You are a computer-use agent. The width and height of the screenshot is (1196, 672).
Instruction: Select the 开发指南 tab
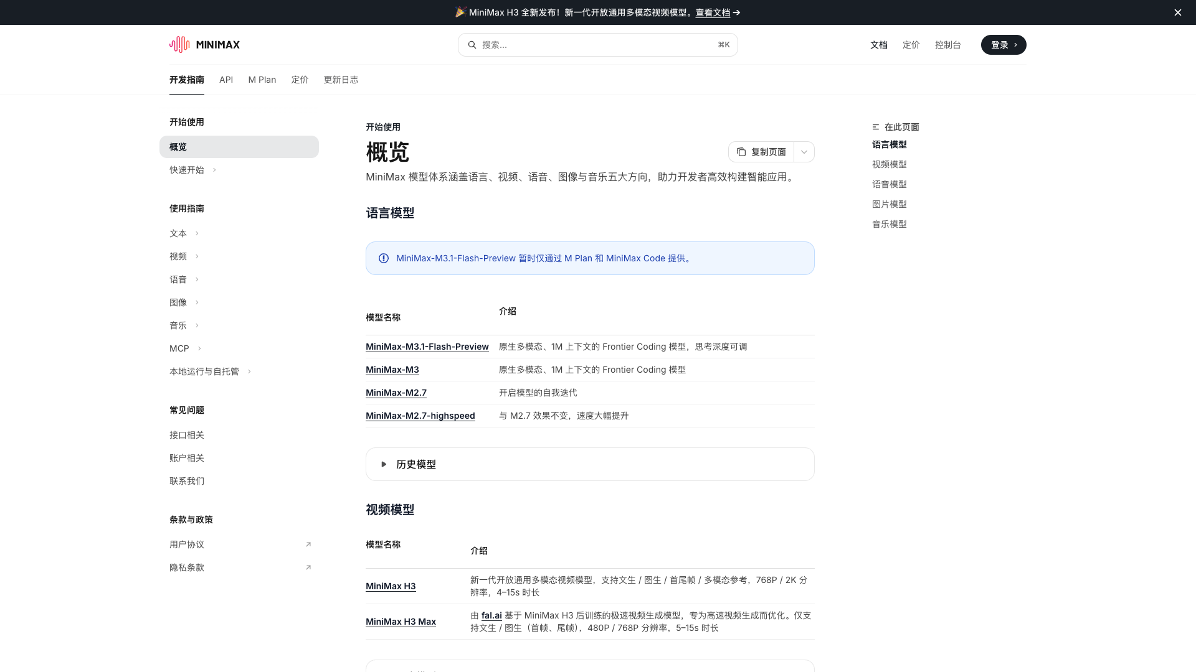tap(187, 80)
